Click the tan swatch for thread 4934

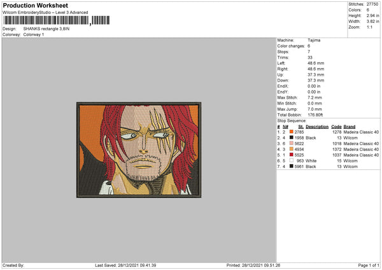point(291,149)
